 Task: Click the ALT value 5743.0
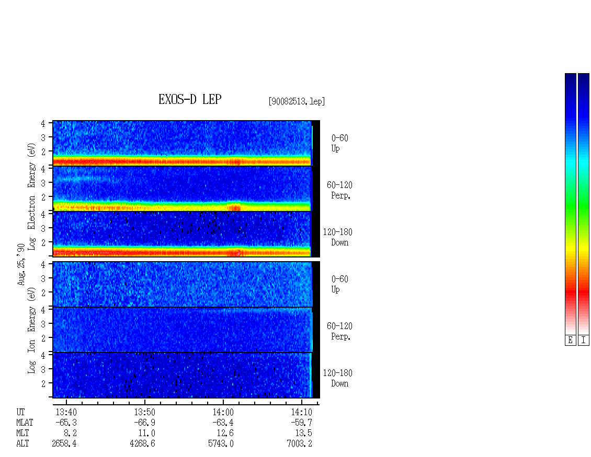pos(221,444)
